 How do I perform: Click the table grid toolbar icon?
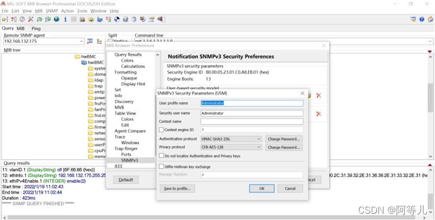tap(74, 19)
